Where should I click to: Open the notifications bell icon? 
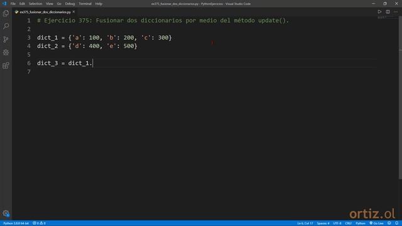point(396,223)
